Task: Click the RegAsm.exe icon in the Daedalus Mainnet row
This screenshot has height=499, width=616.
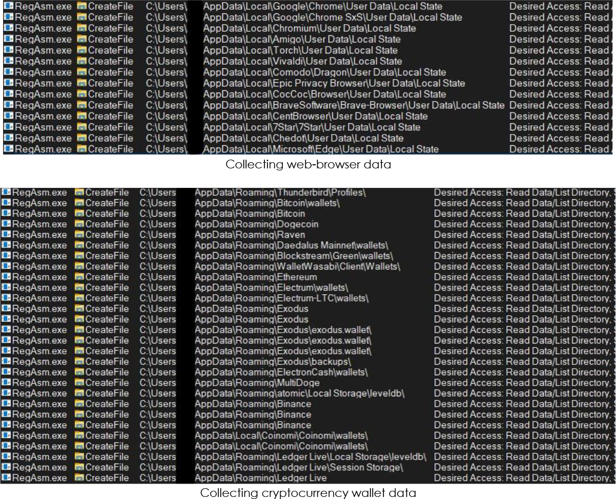Action: tap(6, 245)
